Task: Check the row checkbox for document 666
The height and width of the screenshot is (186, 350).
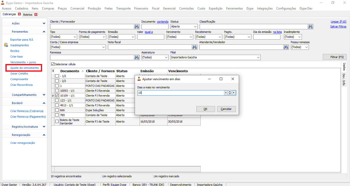Action: 57,110
